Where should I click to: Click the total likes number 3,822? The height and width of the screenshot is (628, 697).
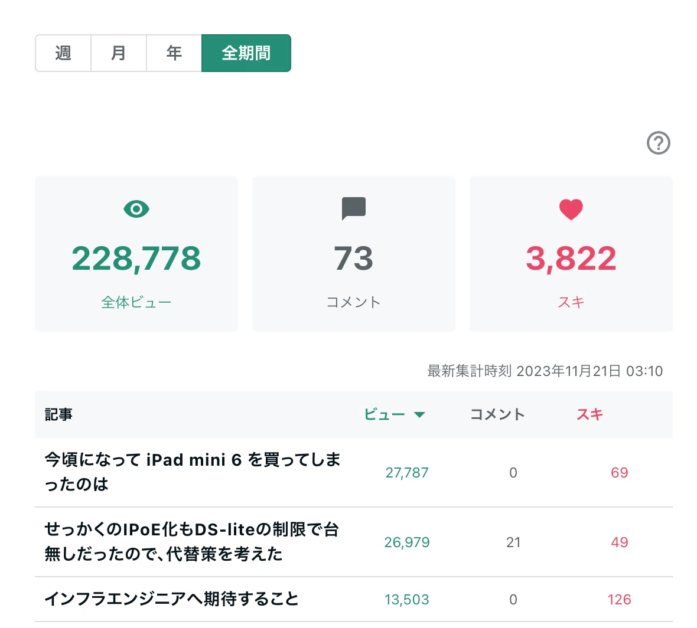571,259
